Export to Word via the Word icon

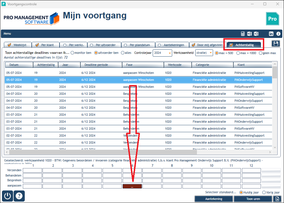[x=250, y=34]
